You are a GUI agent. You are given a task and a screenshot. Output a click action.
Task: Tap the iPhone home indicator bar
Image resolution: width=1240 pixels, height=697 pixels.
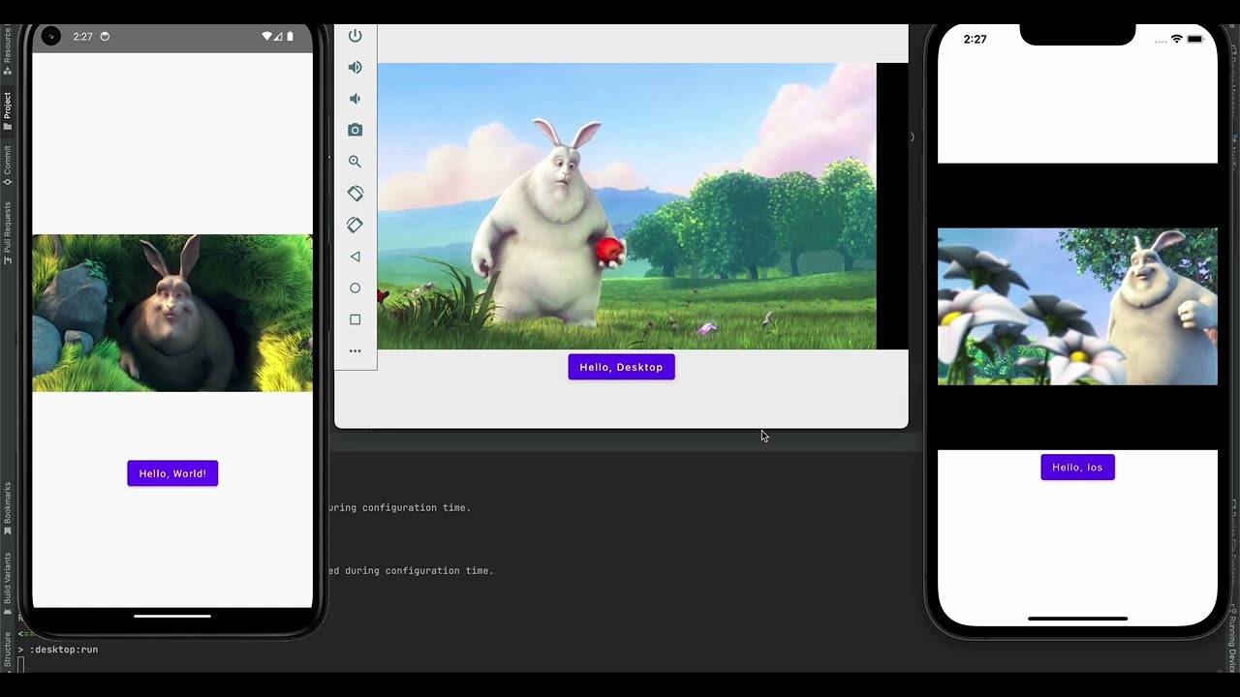point(1077,618)
